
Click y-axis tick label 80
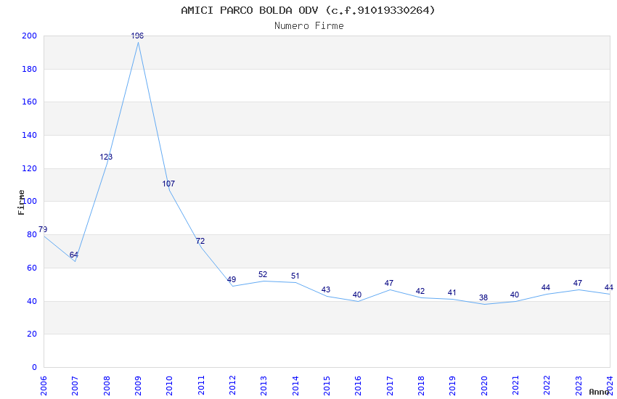pyautogui.click(x=32, y=234)
